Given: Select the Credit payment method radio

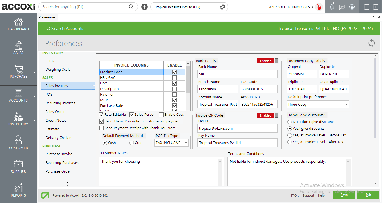Looking at the screenshot, I should [132, 143].
